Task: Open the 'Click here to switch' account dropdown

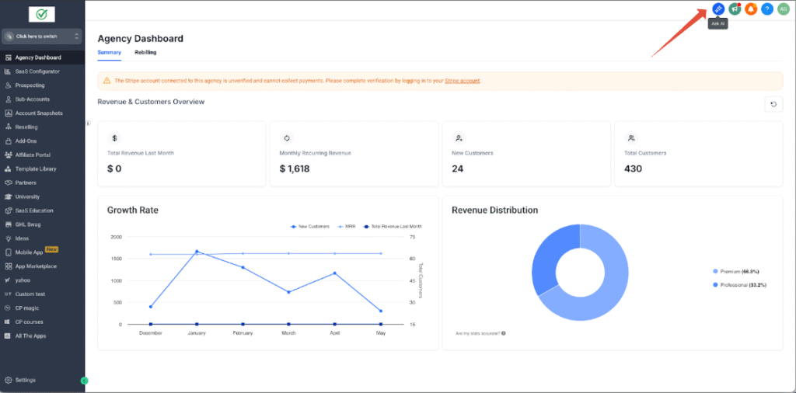Action: tap(42, 37)
